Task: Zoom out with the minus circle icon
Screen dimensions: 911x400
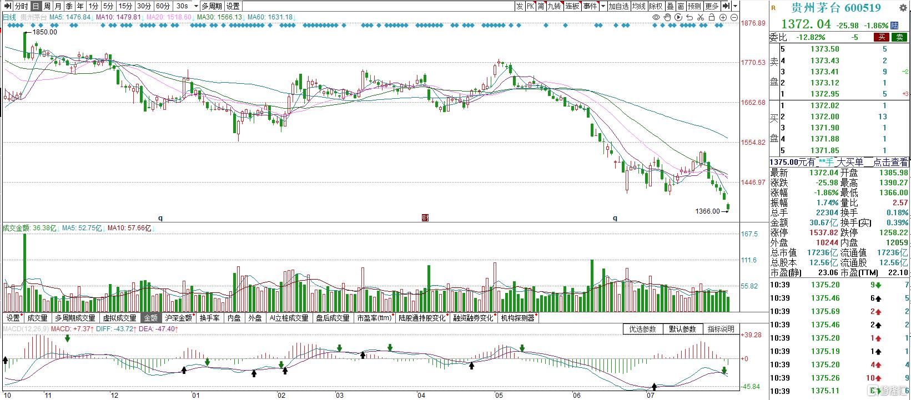Action: 734,17
